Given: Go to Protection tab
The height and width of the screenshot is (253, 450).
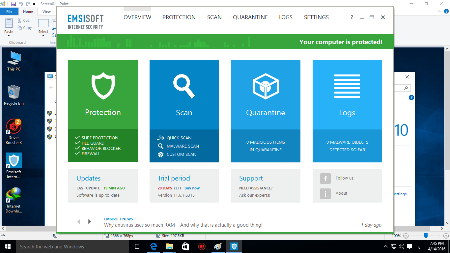Looking at the screenshot, I should pyautogui.click(x=179, y=17).
